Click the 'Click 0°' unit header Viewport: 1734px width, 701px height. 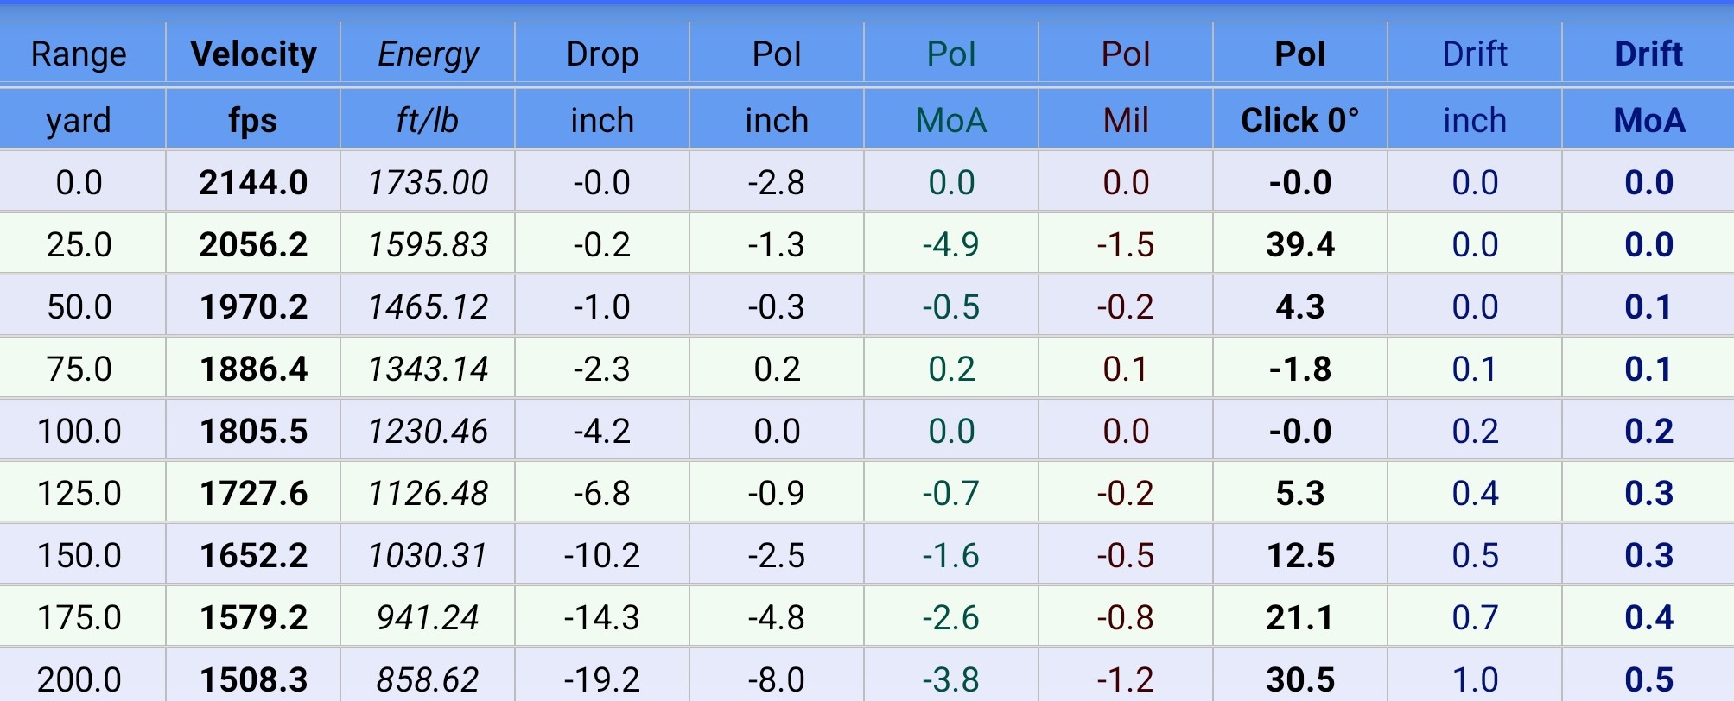tap(1299, 120)
